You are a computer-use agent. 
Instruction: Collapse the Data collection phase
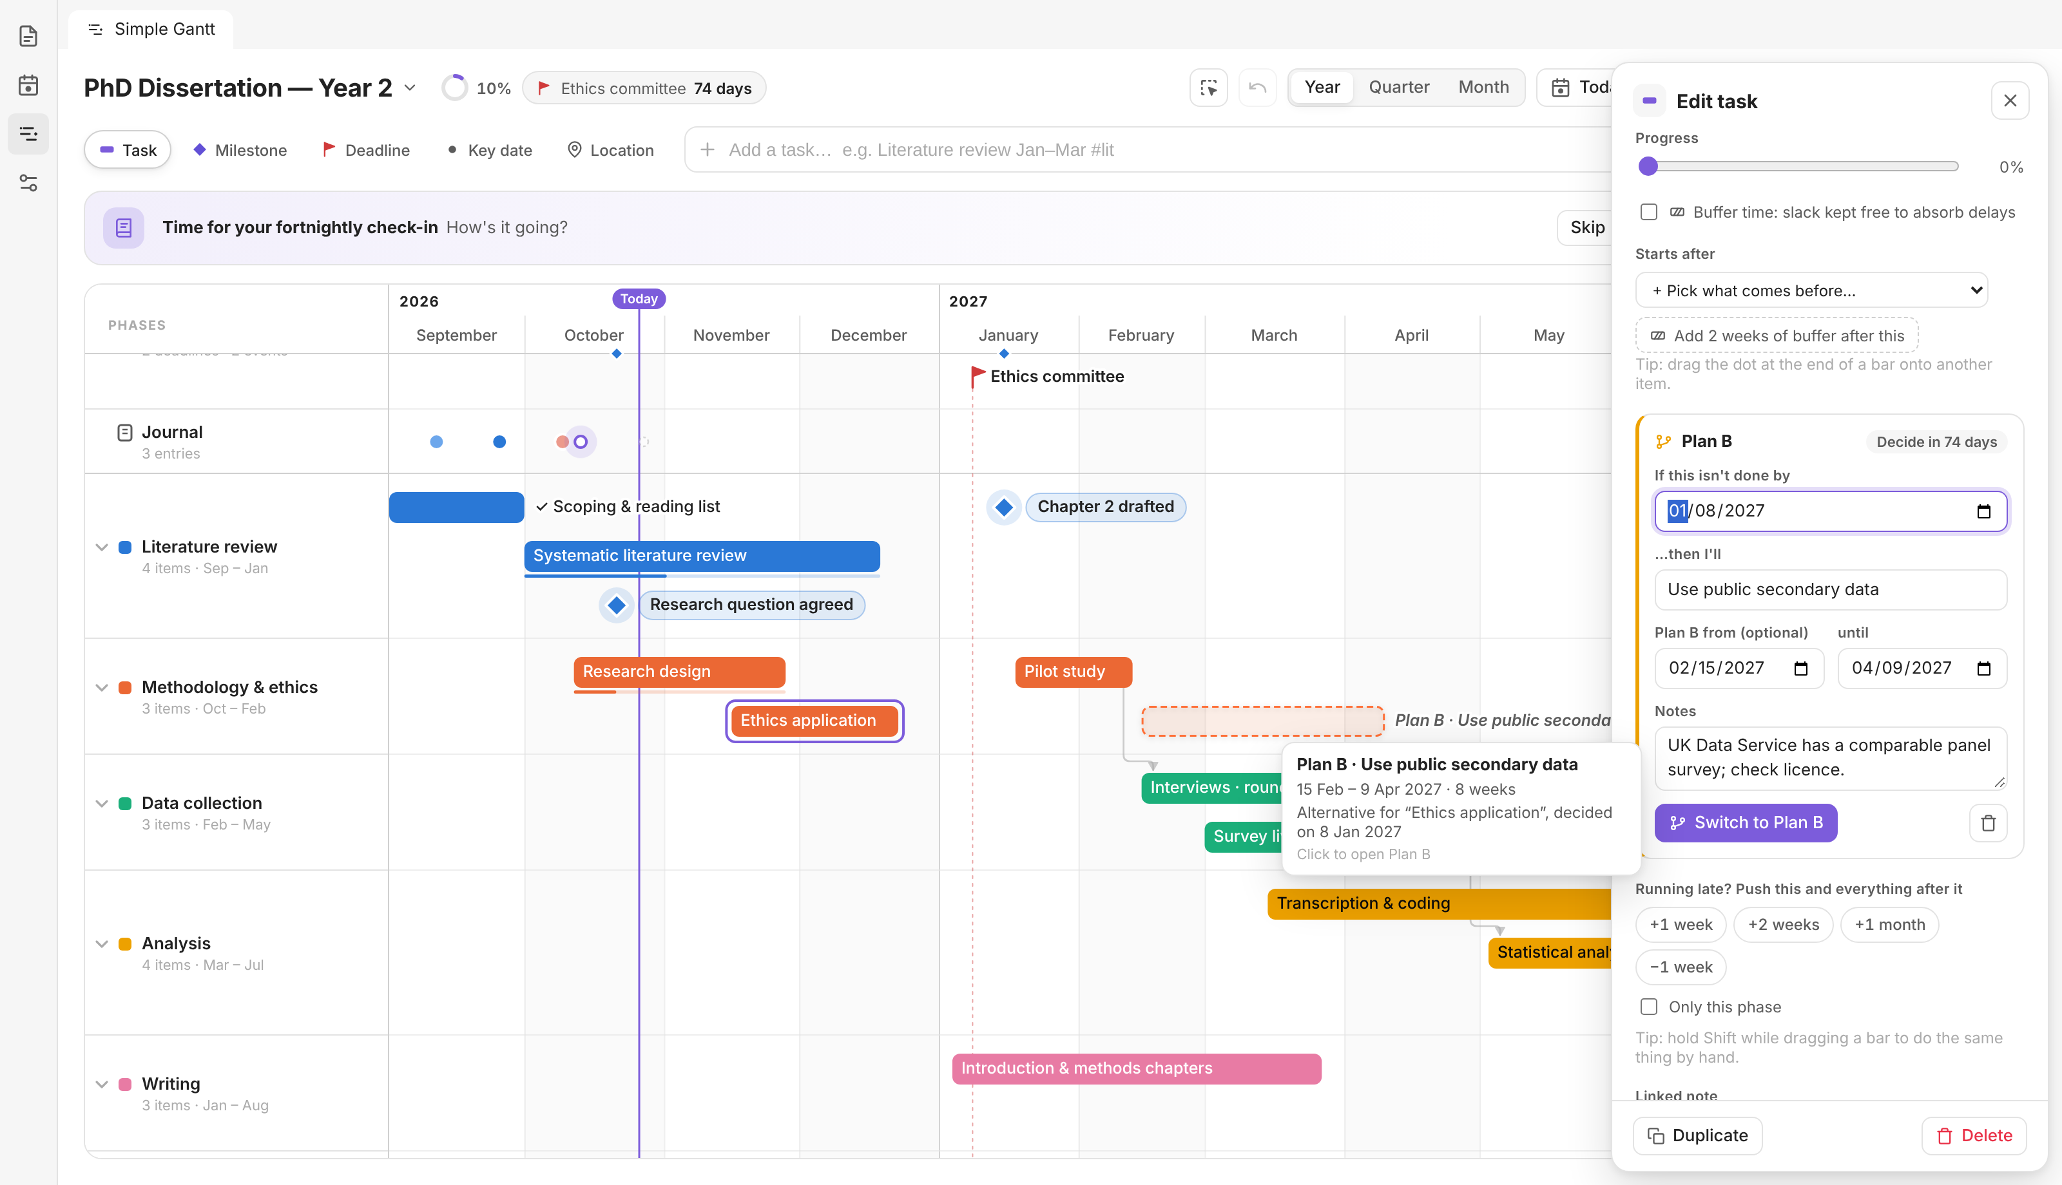[102, 803]
